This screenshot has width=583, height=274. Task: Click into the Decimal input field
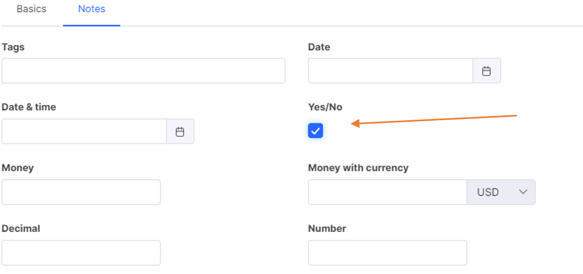81,253
